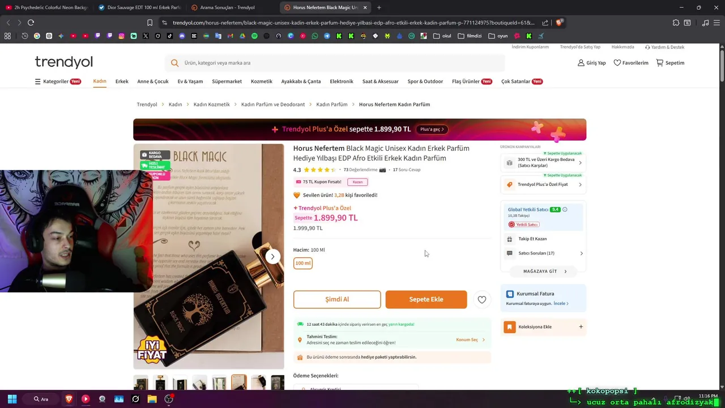Click MAĞAZAYA GİT button
This screenshot has height=408, width=725.
click(544, 271)
